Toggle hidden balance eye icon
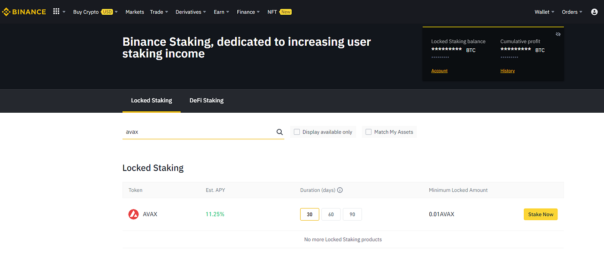 pyautogui.click(x=558, y=34)
